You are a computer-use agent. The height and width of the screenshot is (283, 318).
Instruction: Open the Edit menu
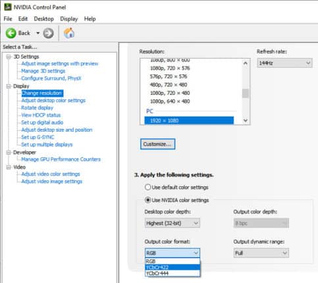coord(23,19)
